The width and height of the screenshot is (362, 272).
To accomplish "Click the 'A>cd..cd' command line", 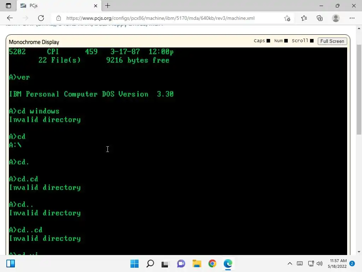I will pyautogui.click(x=25, y=230).
